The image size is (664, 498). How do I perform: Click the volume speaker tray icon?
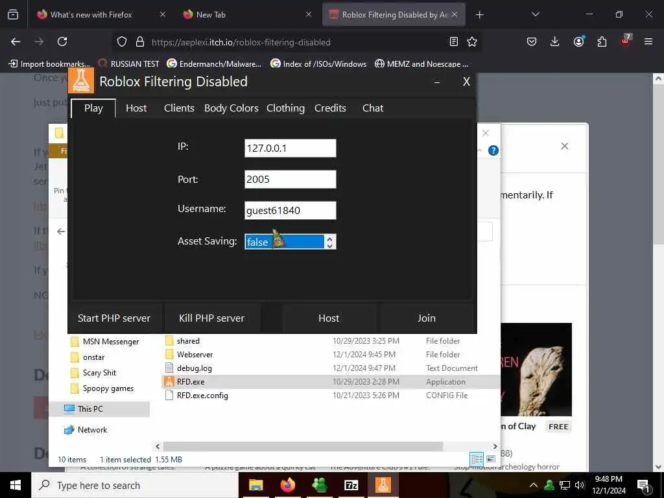click(x=580, y=485)
